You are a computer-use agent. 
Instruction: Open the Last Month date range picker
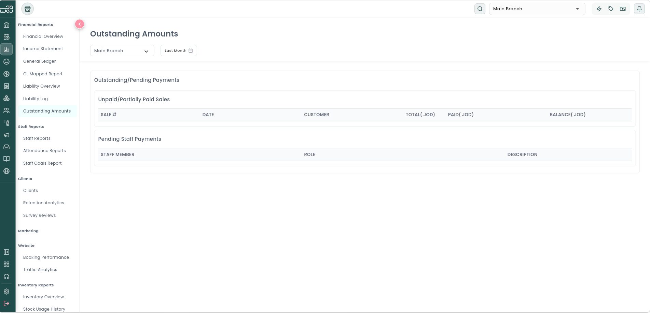pos(179,50)
